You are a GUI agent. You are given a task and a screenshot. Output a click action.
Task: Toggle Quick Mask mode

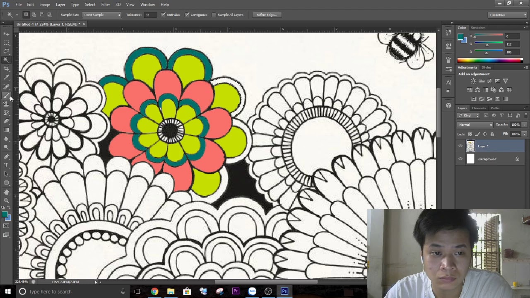6,226
